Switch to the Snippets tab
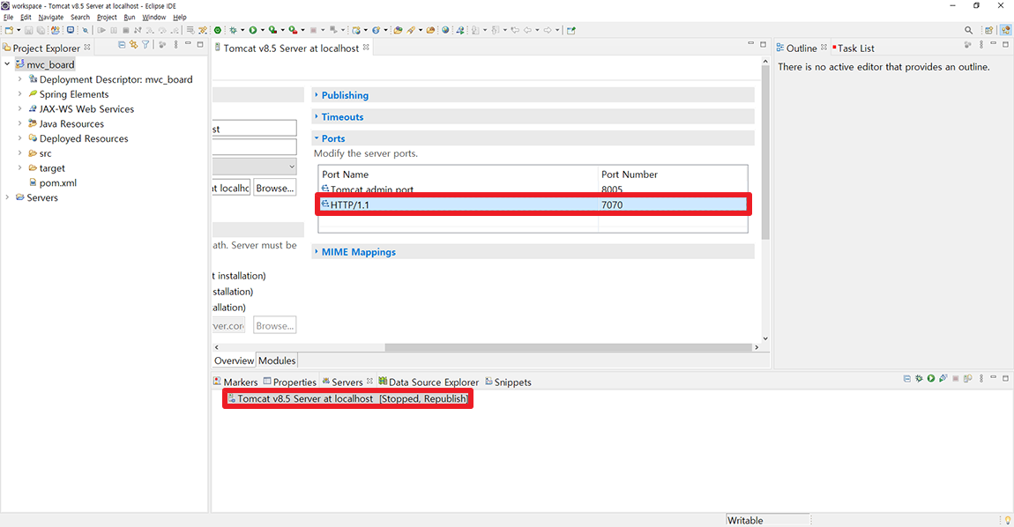Image resolution: width=1014 pixels, height=527 pixels. pos(508,382)
